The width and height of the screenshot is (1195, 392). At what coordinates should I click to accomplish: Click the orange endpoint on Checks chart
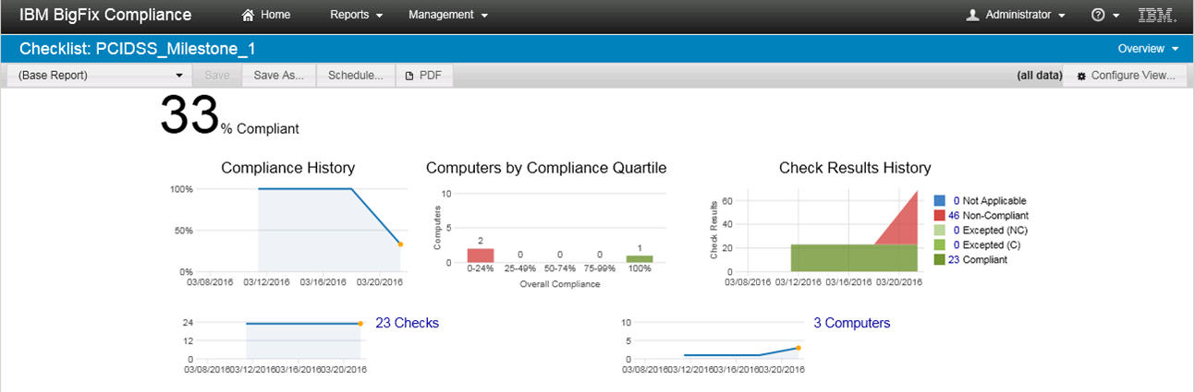pyautogui.click(x=360, y=324)
